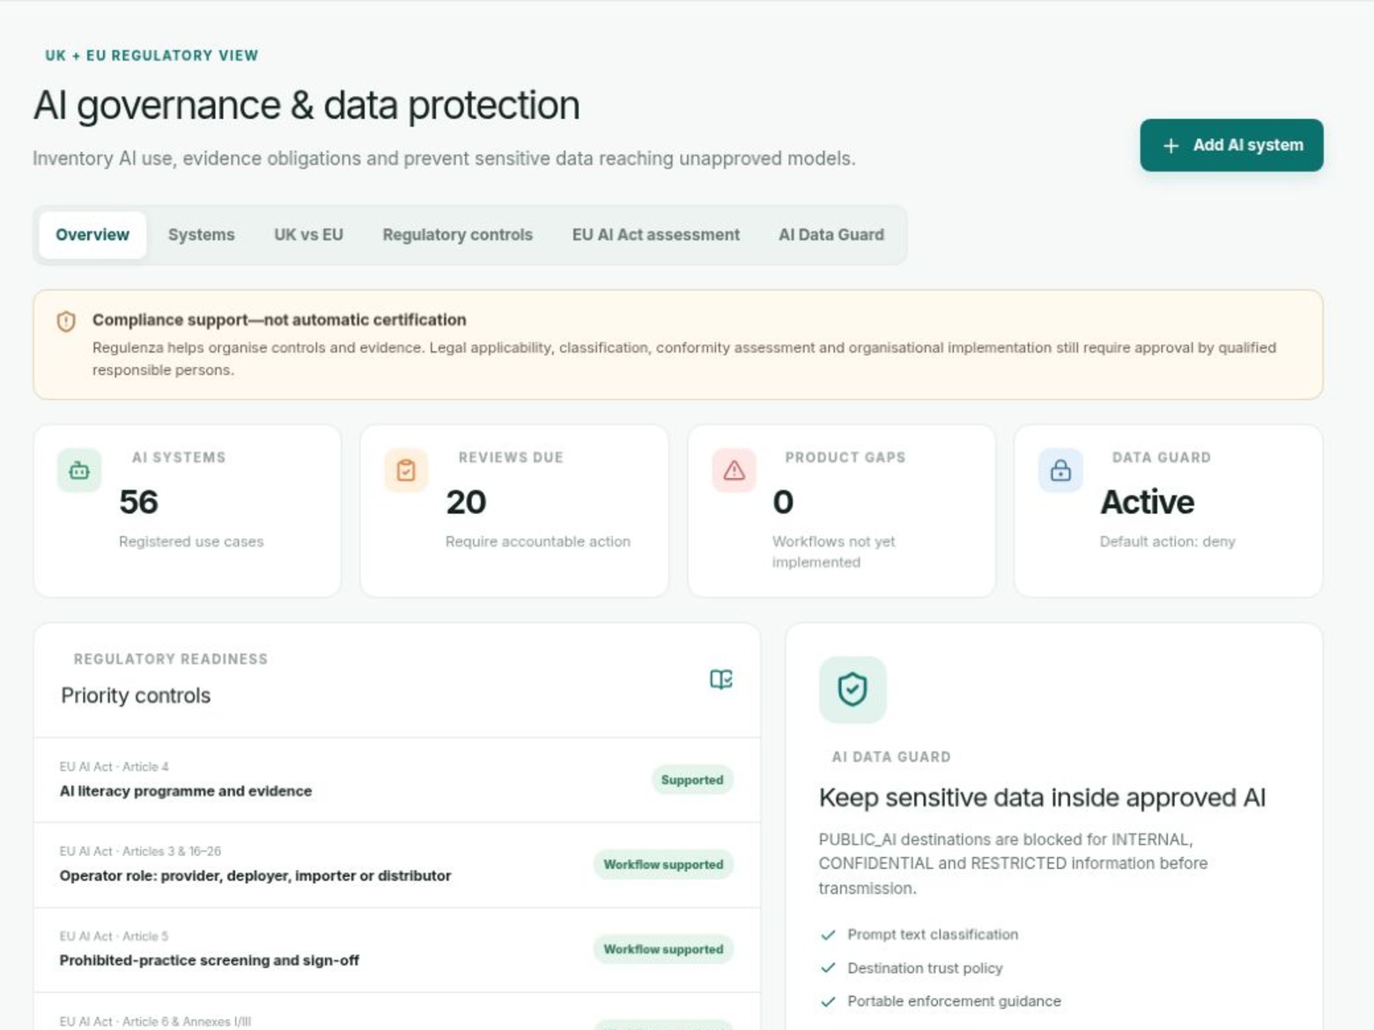Open the EU AI Act assessment tab
The height and width of the screenshot is (1030, 1374).
coord(656,235)
